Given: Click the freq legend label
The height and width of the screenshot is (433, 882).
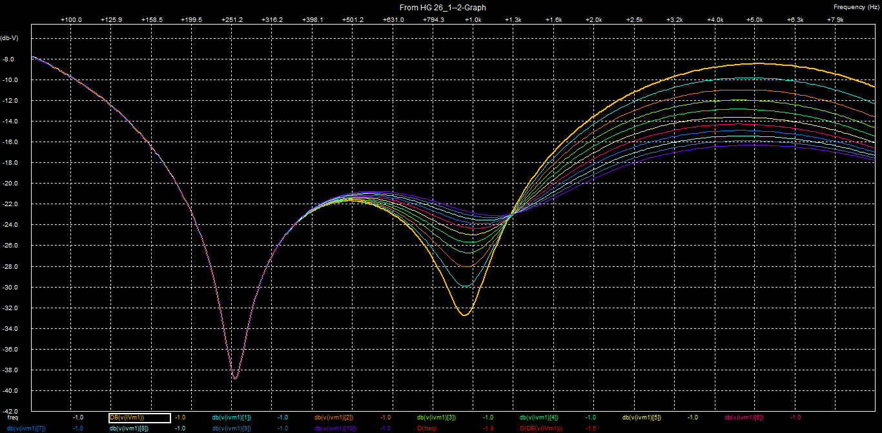Looking at the screenshot, I should tap(13, 417).
